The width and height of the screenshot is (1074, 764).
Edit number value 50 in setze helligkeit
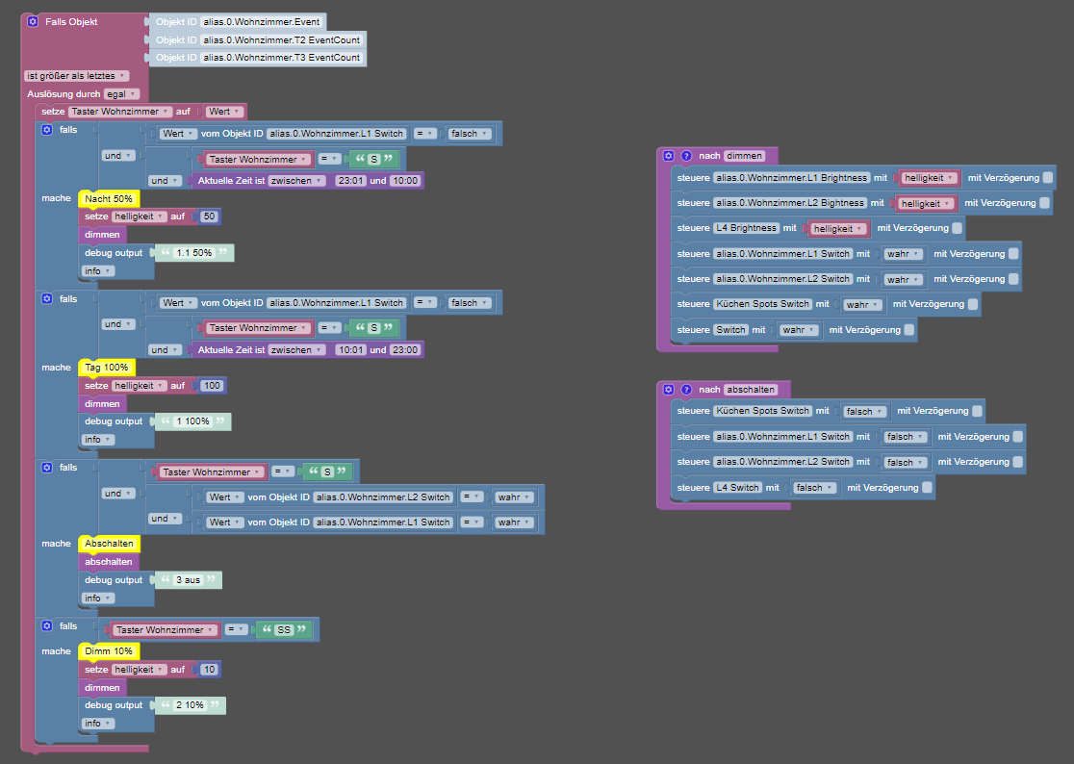(209, 216)
